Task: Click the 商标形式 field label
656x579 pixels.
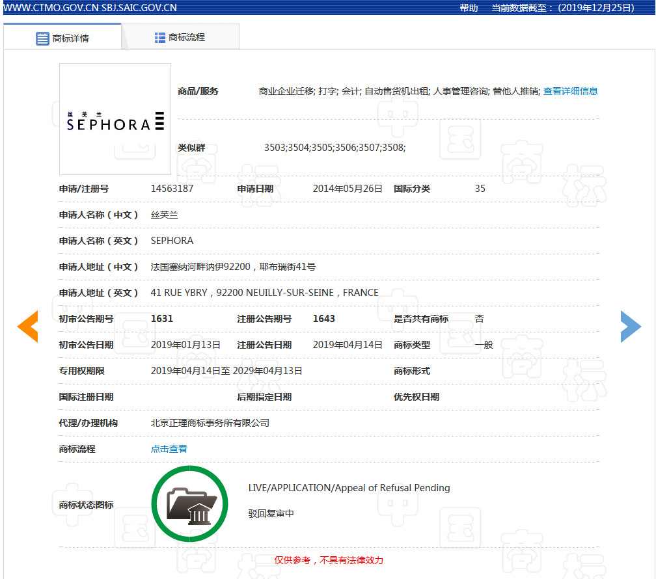Action: (412, 371)
